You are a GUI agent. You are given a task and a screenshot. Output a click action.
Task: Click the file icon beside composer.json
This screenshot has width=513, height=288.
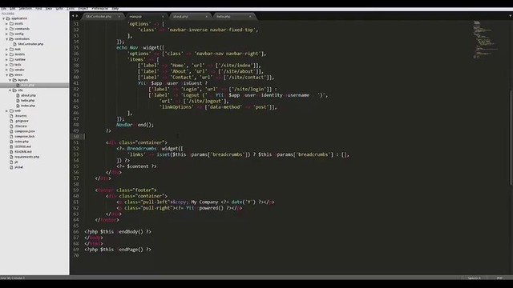click(11, 131)
